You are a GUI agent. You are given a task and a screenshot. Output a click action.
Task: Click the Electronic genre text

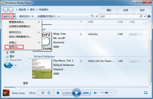click(x=59, y=43)
